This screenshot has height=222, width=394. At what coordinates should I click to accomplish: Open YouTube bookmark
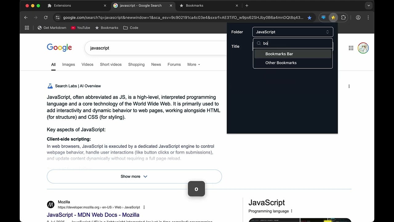[80, 28]
